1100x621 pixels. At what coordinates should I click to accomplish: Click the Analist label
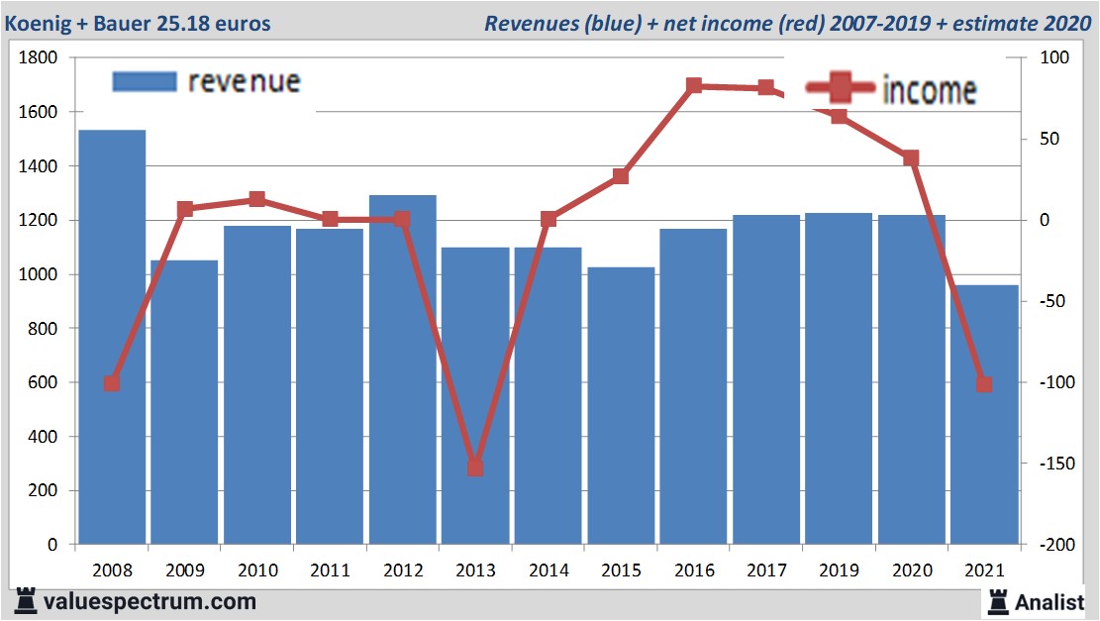click(1050, 601)
